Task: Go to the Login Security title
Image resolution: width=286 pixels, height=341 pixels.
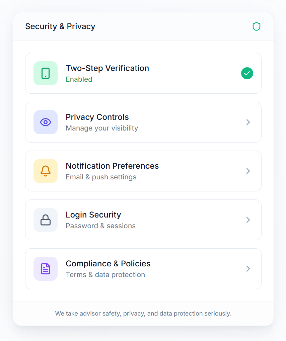Action: pyautogui.click(x=93, y=215)
